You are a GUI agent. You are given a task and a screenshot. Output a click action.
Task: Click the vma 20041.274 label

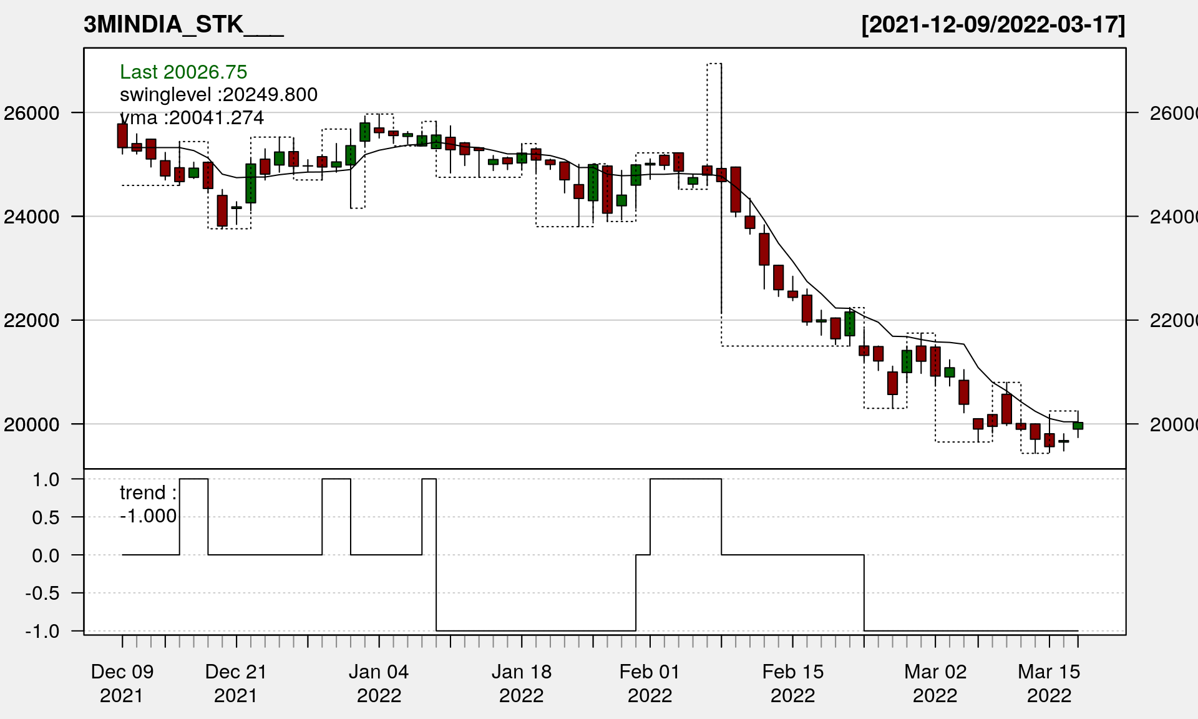click(x=192, y=117)
